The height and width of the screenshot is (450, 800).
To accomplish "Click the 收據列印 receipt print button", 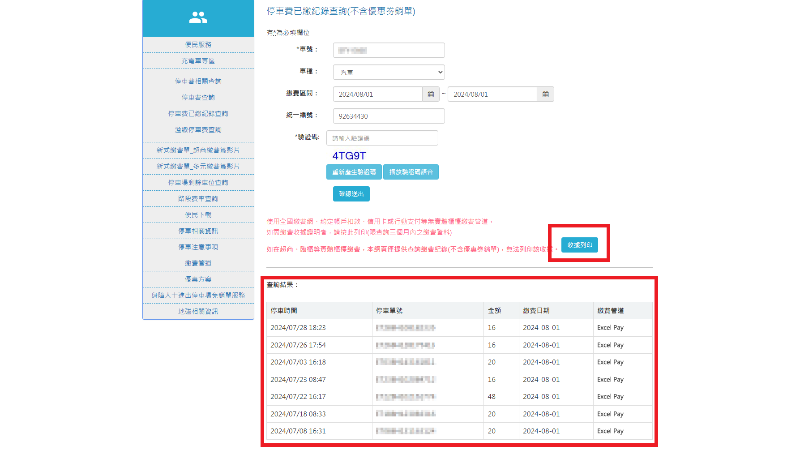I will (x=579, y=245).
